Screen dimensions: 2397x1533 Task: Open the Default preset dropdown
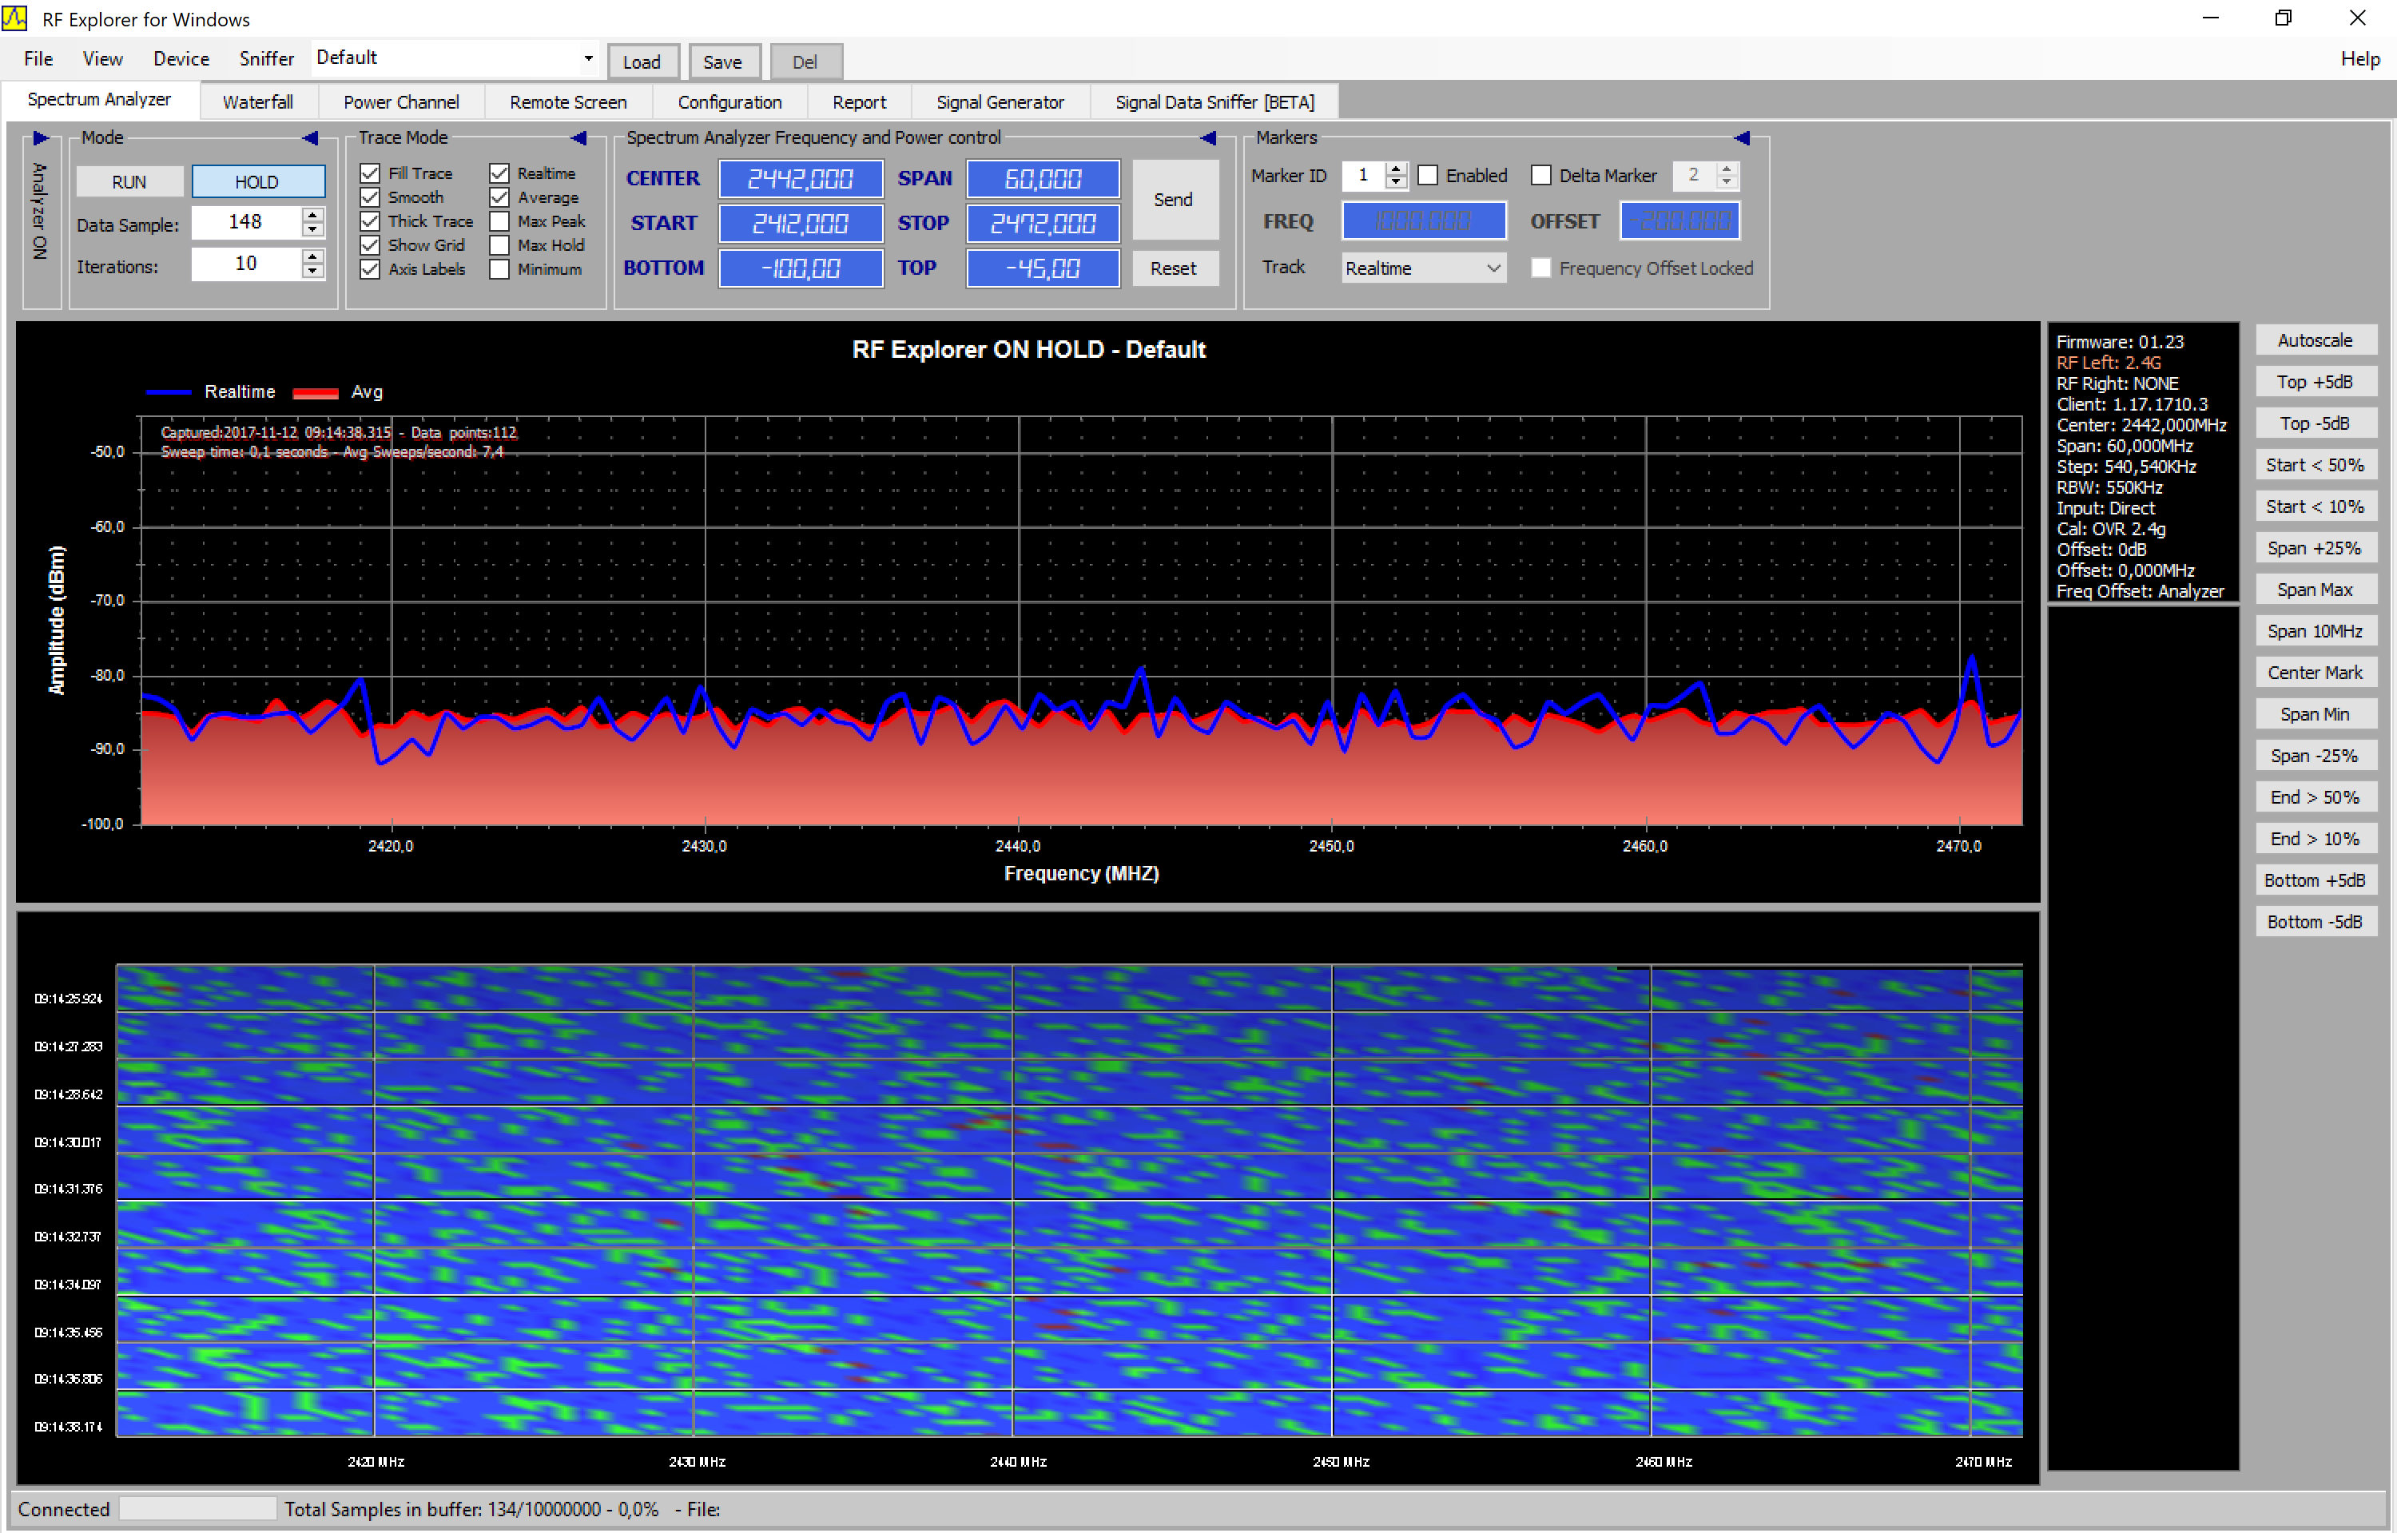(588, 59)
